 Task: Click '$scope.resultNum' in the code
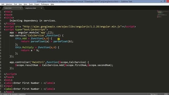pos(26,65)
